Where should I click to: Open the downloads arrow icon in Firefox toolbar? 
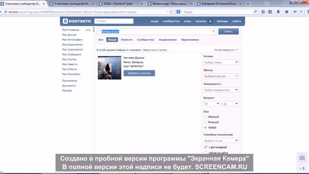[x=278, y=12]
